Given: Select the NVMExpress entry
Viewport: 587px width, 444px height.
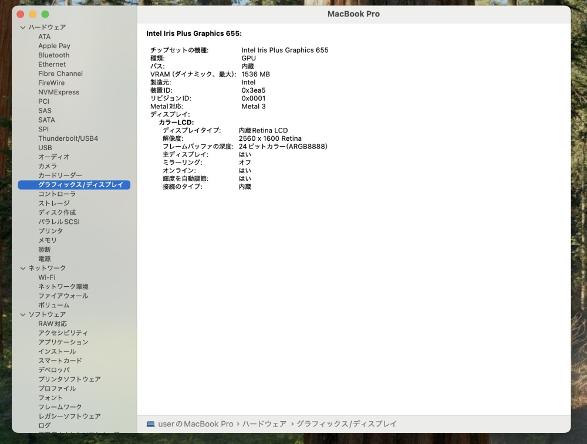Looking at the screenshot, I should (59, 92).
